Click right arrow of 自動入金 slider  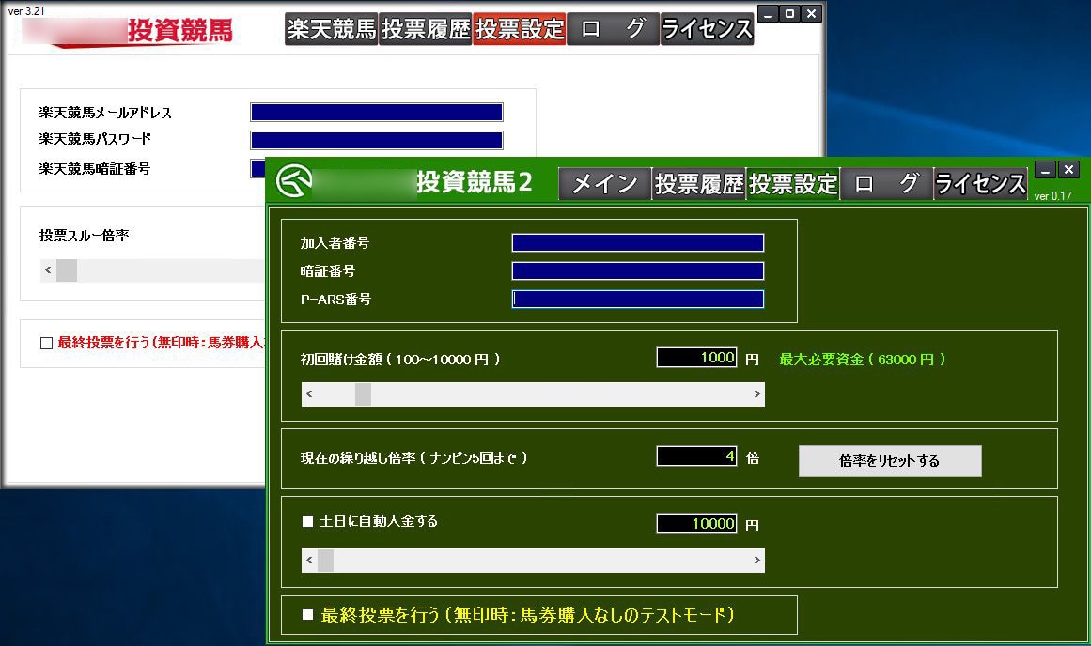757,561
